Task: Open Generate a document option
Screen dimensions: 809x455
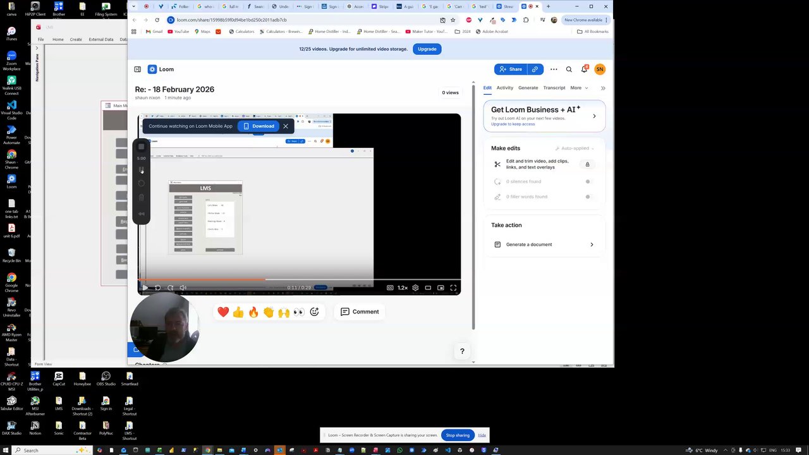Action: pyautogui.click(x=544, y=245)
